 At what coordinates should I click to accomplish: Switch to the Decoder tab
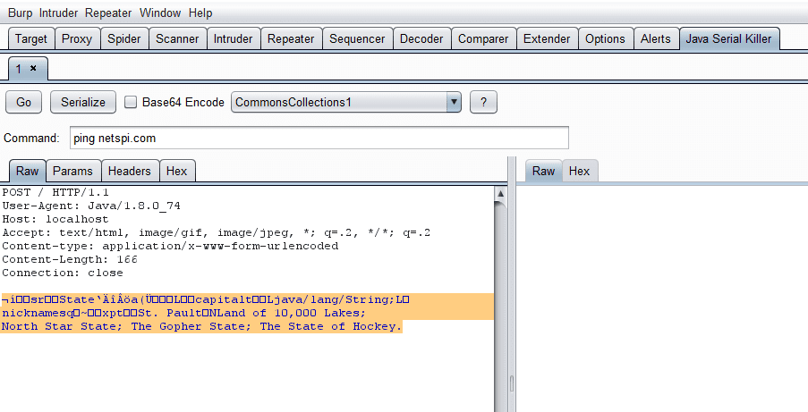[421, 38]
